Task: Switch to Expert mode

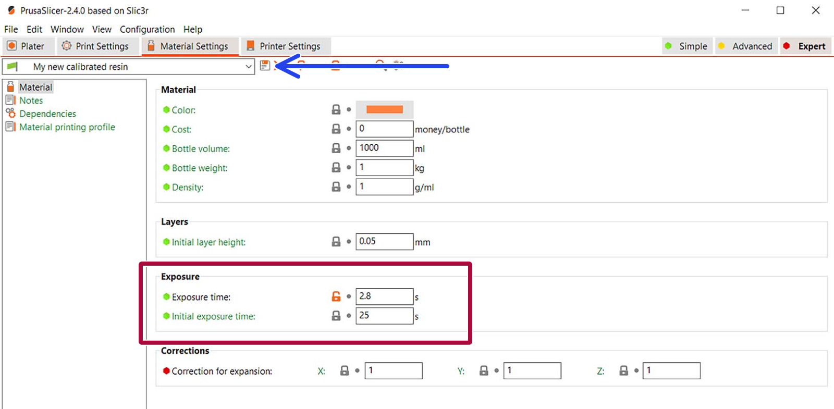Action: (x=805, y=46)
